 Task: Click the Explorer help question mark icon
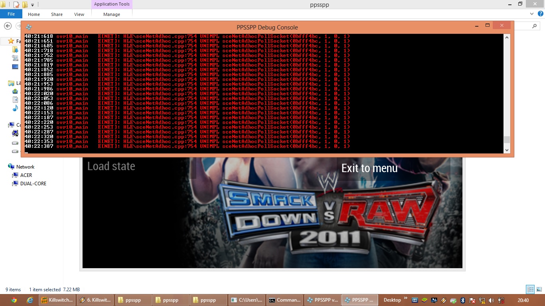pyautogui.click(x=541, y=14)
